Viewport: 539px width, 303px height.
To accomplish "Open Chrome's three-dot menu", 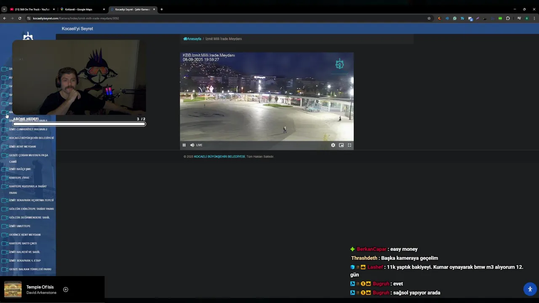I will 534,19.
